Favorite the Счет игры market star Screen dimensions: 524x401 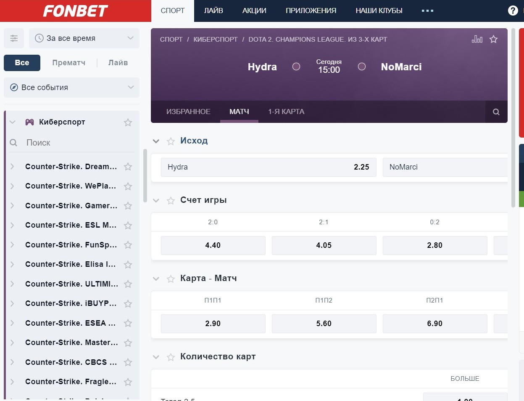point(171,201)
